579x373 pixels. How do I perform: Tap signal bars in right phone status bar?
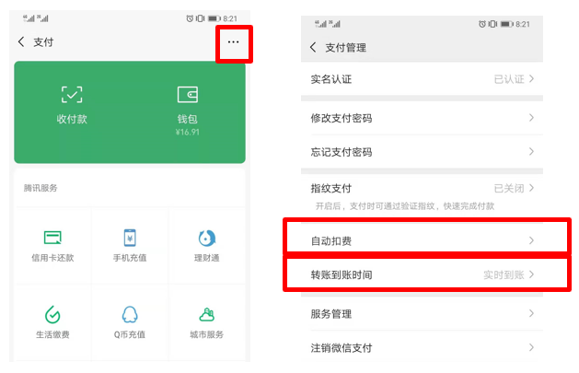[328, 24]
